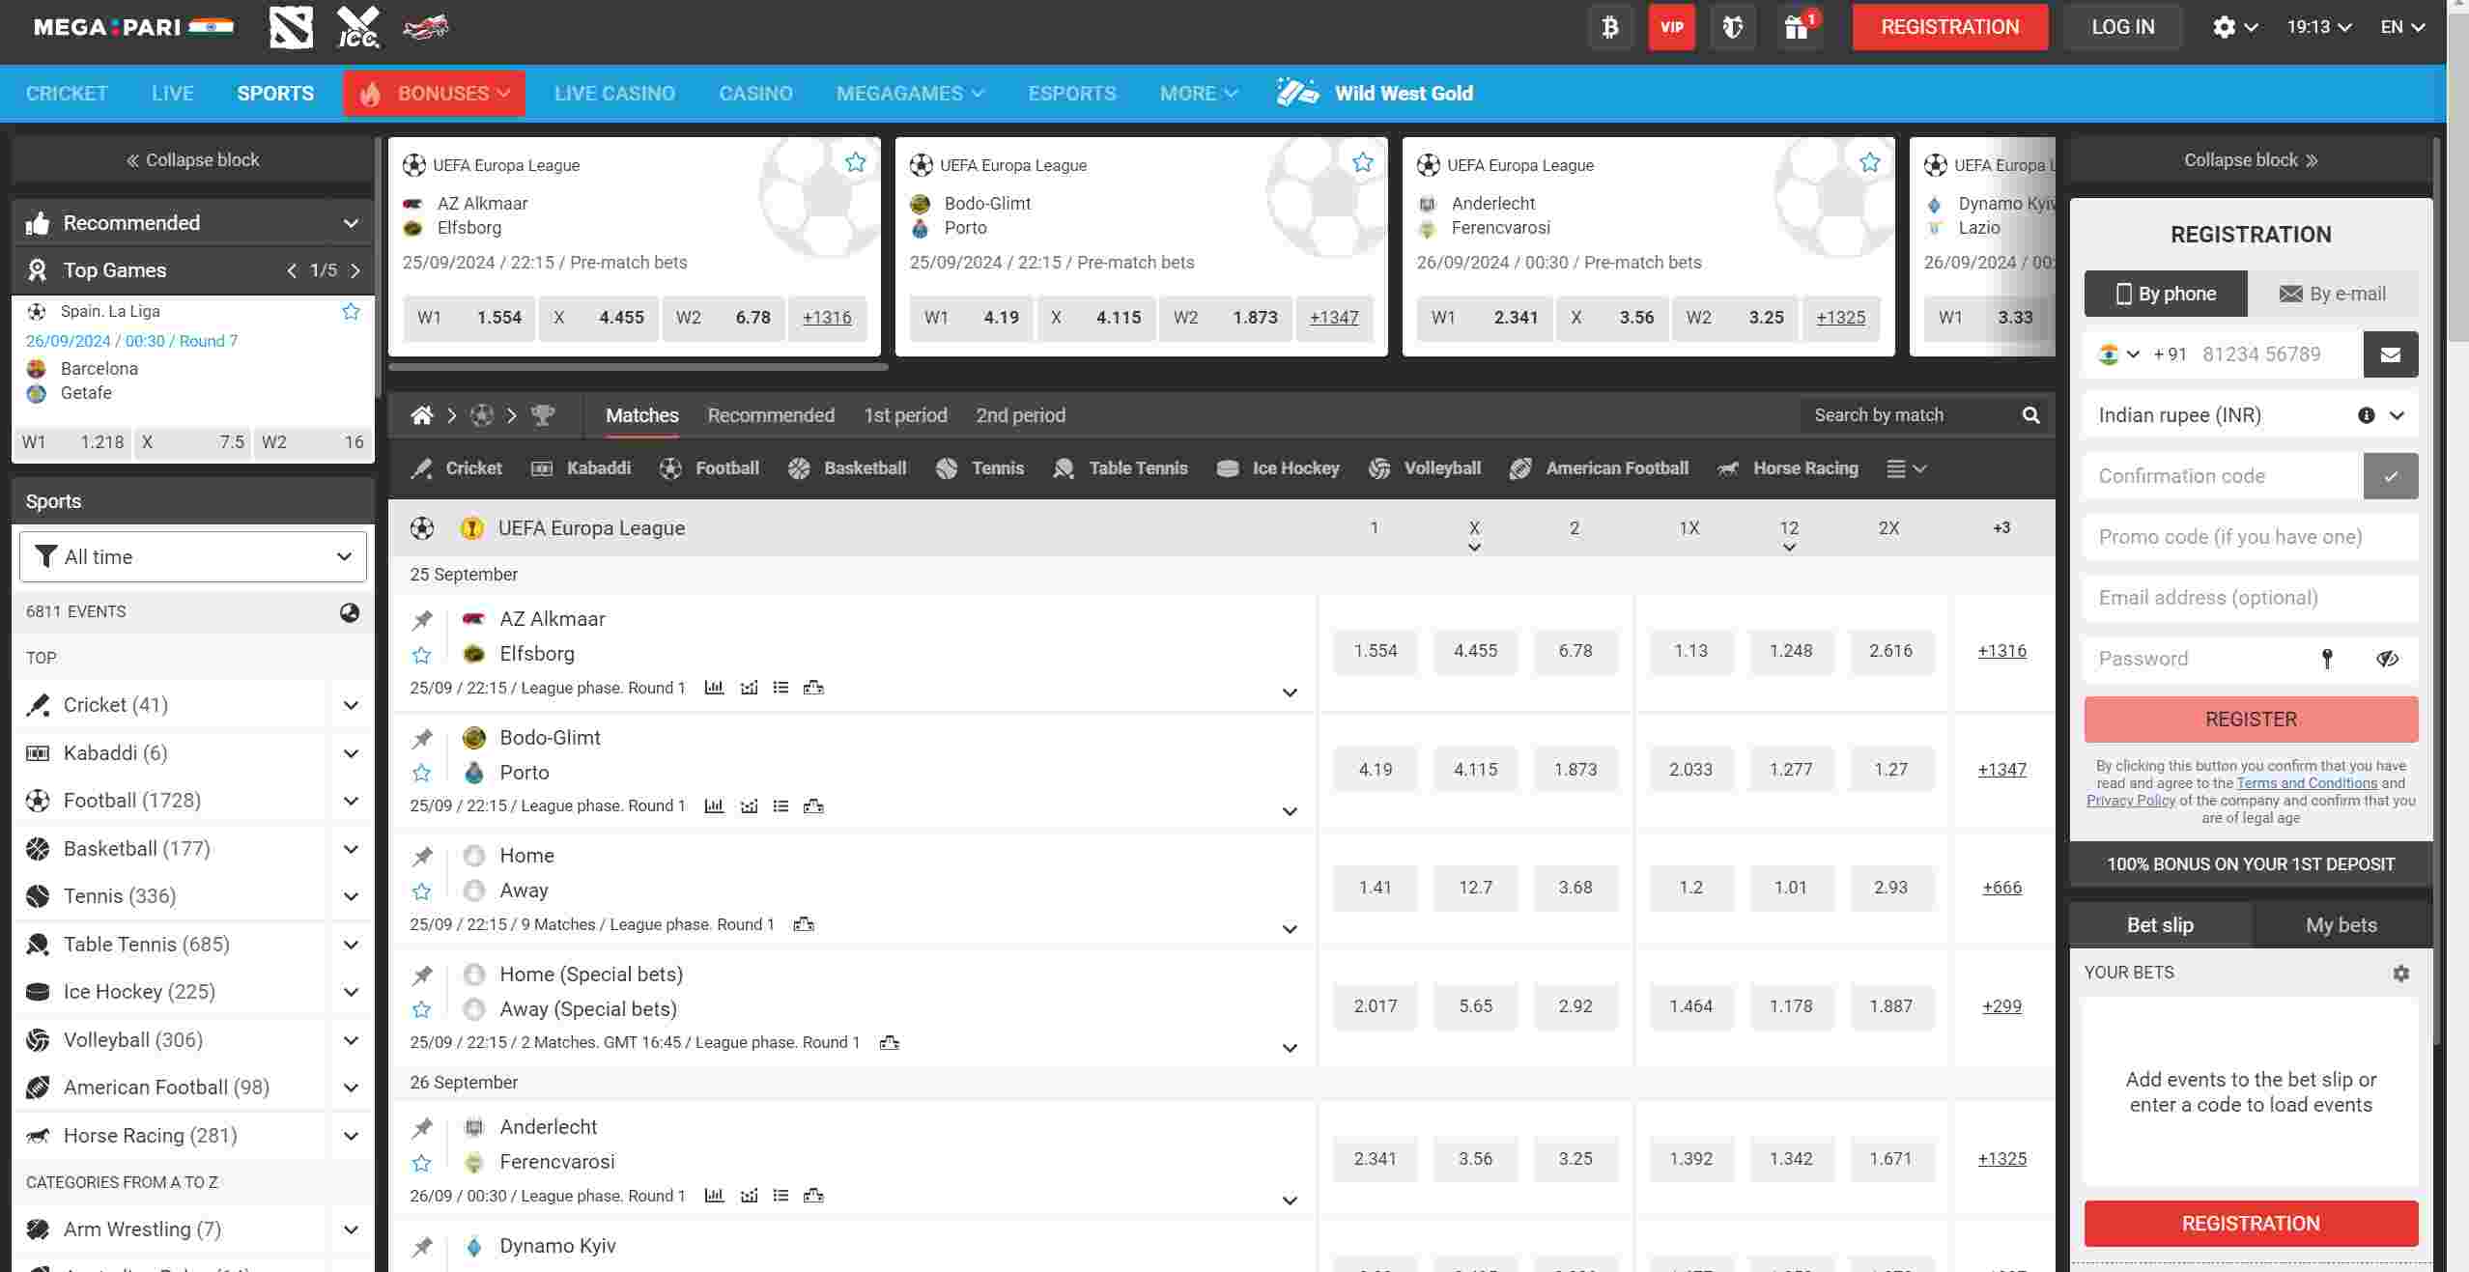2469x1272 pixels.
Task: Select Horse Racing in sports icon bar
Action: pos(1788,468)
